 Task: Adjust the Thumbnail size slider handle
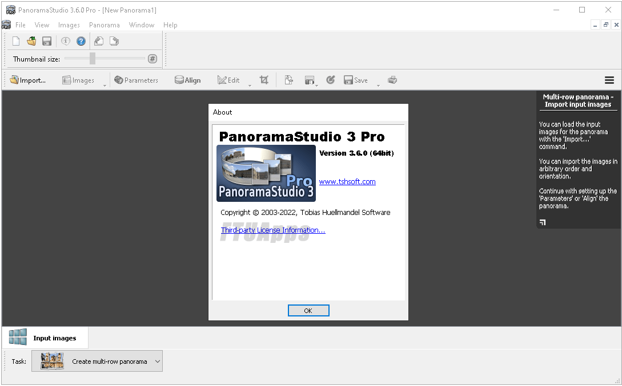coord(93,59)
